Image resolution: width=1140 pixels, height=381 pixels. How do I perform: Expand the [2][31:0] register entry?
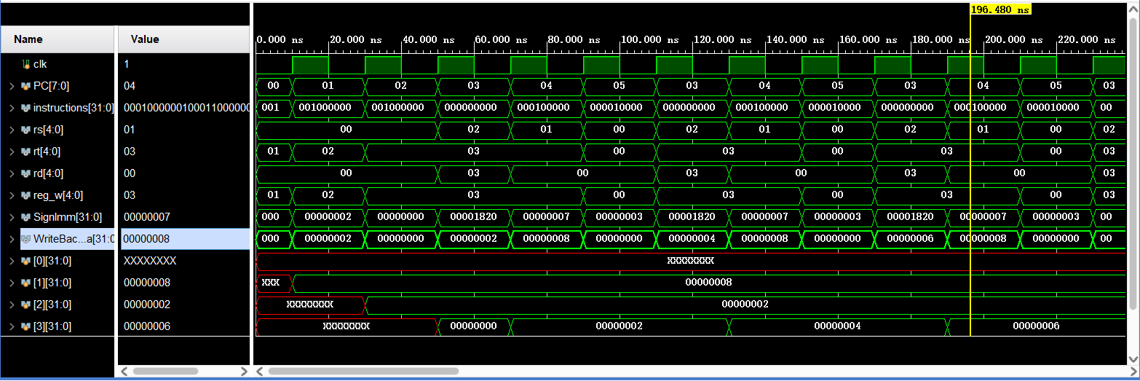pyautogui.click(x=11, y=305)
